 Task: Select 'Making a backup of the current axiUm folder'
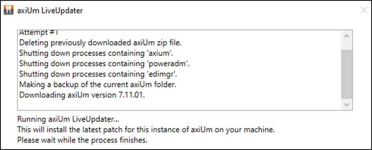click(98, 85)
